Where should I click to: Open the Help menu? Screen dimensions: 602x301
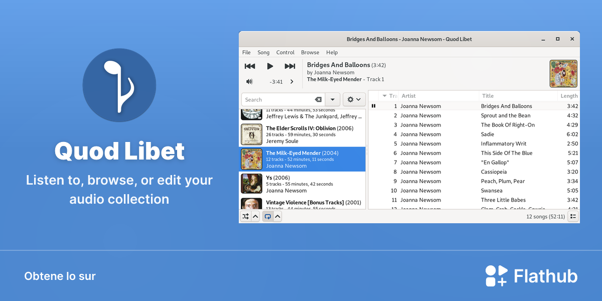(x=332, y=52)
